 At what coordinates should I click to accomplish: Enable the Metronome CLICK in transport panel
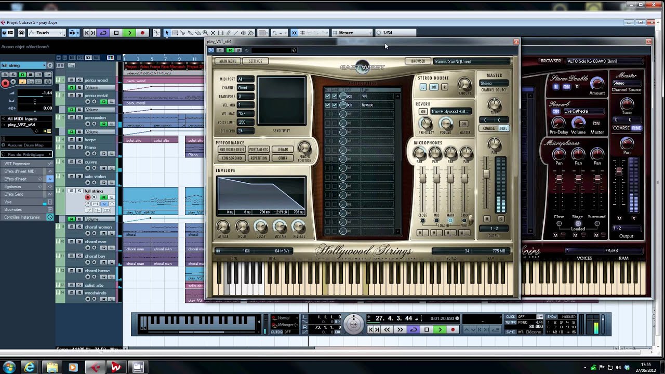point(511,316)
